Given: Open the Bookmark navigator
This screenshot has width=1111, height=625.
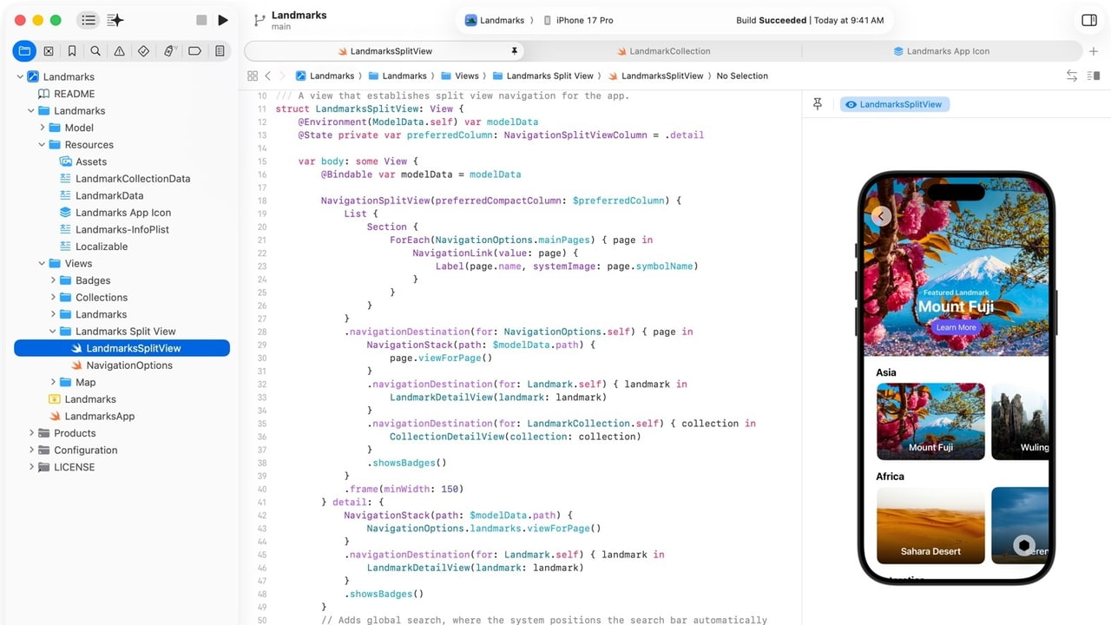Looking at the screenshot, I should [72, 51].
